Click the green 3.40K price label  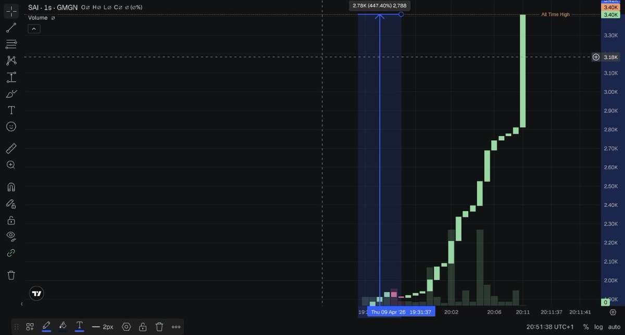[610, 15]
